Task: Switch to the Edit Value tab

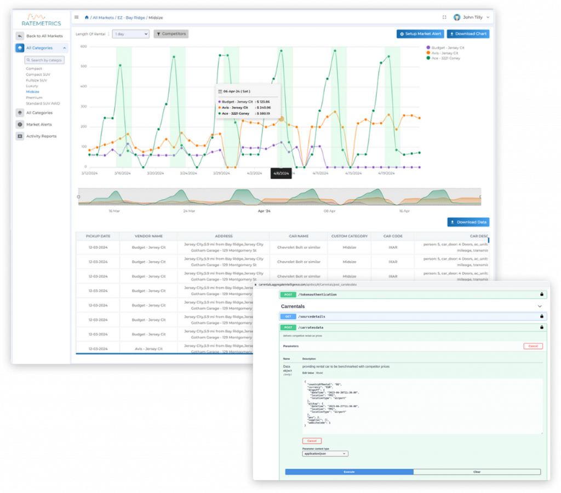Action: pyautogui.click(x=308, y=373)
